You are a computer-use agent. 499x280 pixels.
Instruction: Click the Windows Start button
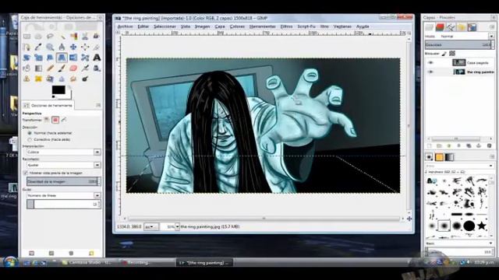(10, 262)
